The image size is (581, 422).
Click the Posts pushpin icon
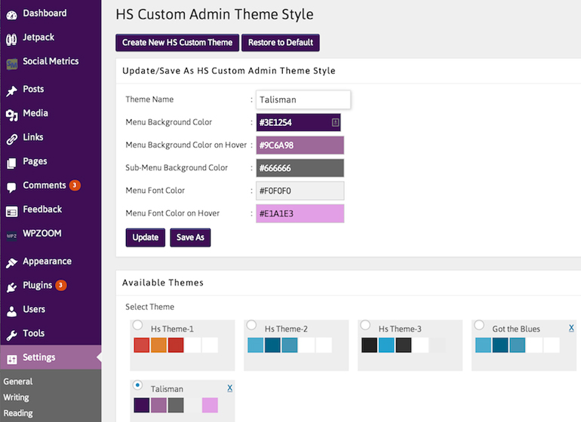[11, 90]
